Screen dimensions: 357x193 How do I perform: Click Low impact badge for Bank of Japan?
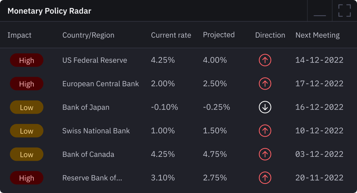click(x=27, y=107)
